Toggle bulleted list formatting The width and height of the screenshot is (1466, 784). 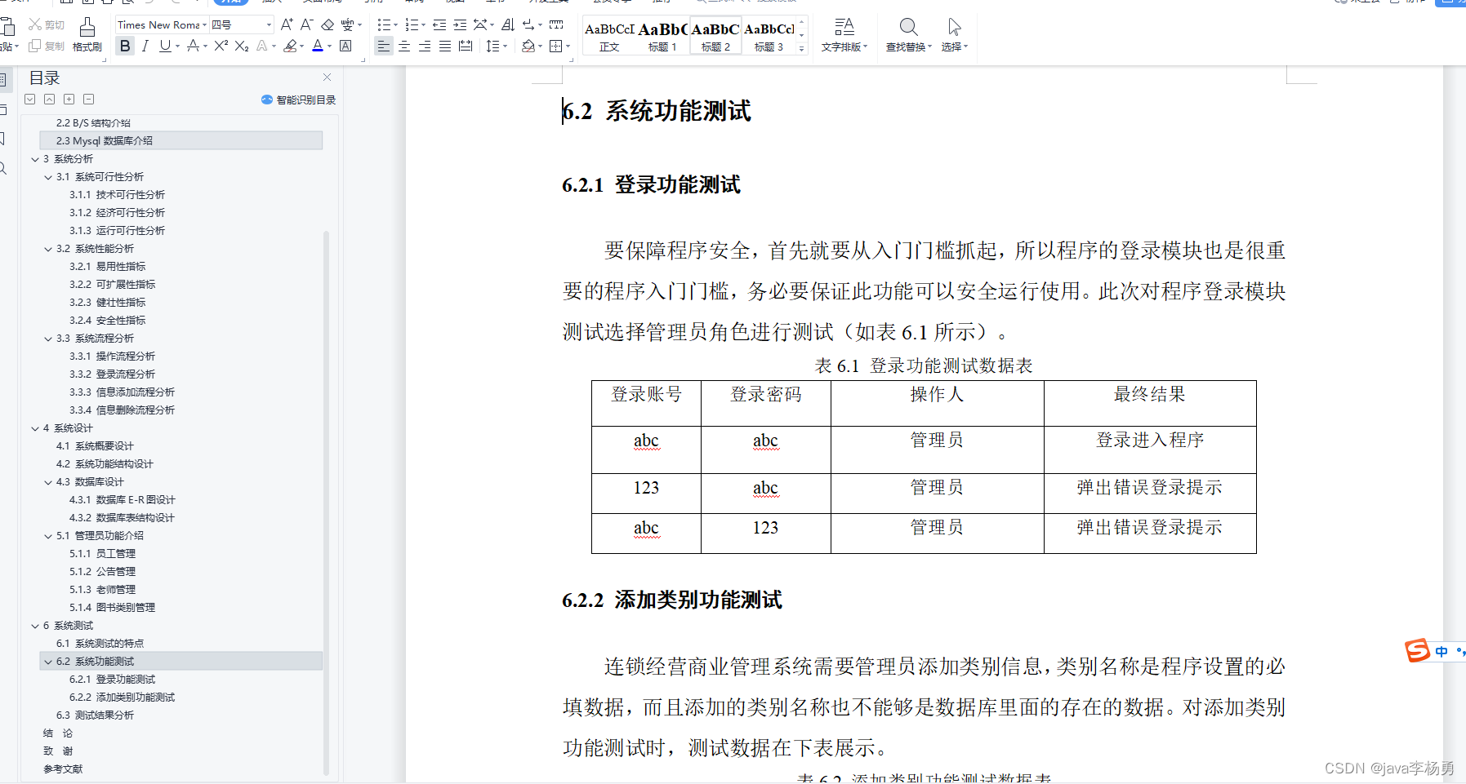point(383,25)
